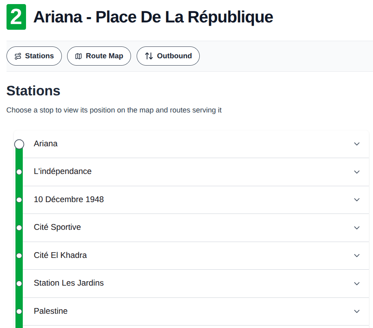Click the Stations button icon
Screen dimensions: 373x328
coord(18,56)
